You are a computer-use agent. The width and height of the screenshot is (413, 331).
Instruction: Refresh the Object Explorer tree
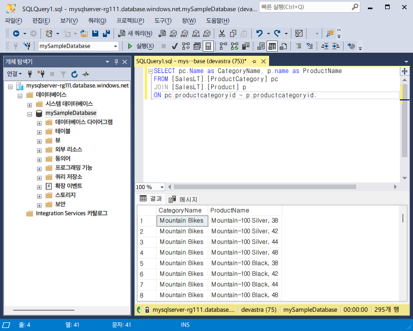tap(74, 75)
